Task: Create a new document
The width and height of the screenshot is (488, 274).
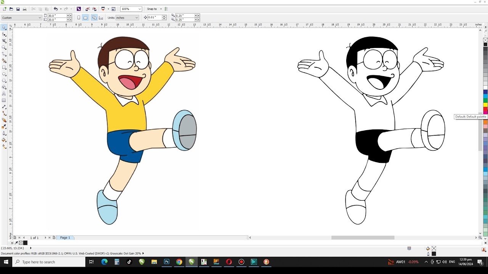Action: point(4,9)
